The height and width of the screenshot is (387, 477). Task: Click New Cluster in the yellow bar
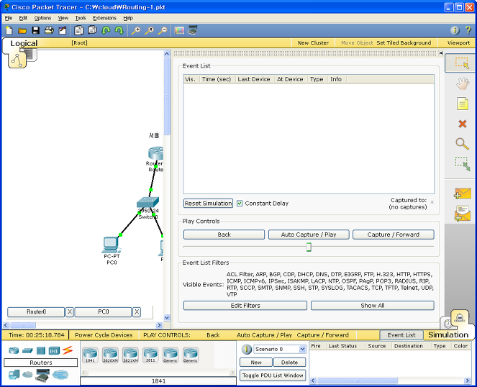point(313,43)
